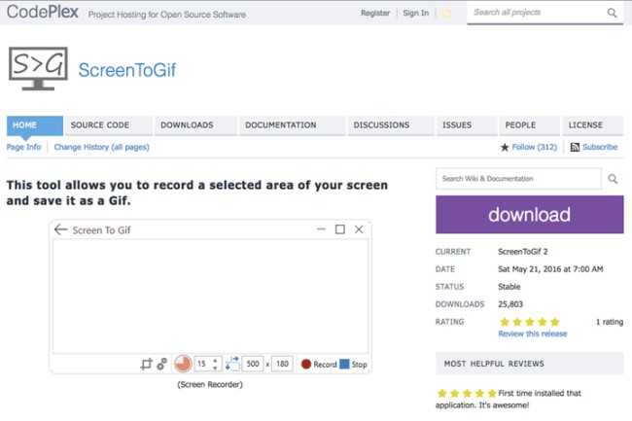
Task: Click the back arrow in Screen To Gif window
Action: (x=61, y=229)
